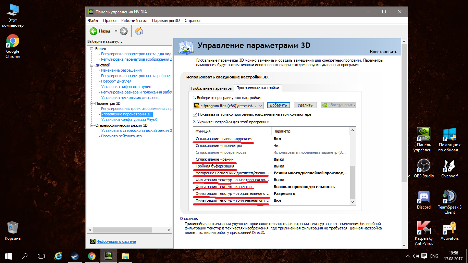Viewport: 468px width, 263px height.
Task: Open the Action Center notifications icon
Action: coord(424,256)
